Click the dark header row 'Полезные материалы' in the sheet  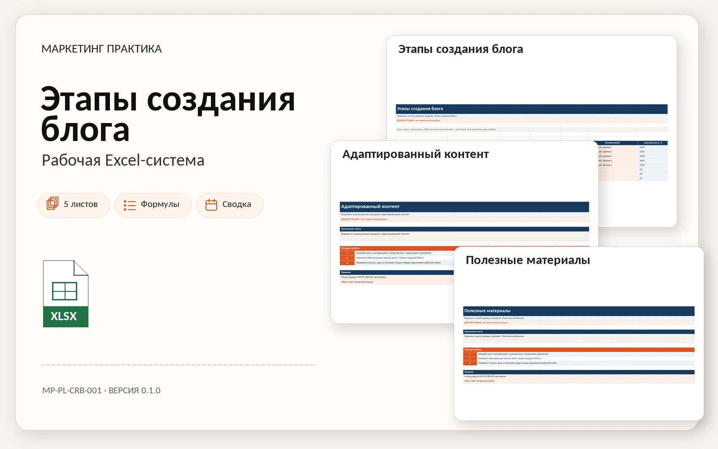(578, 311)
